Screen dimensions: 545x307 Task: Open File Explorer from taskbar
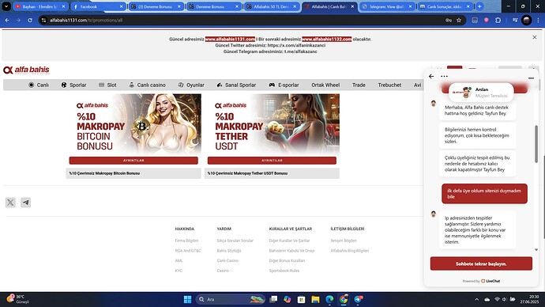click(315, 299)
